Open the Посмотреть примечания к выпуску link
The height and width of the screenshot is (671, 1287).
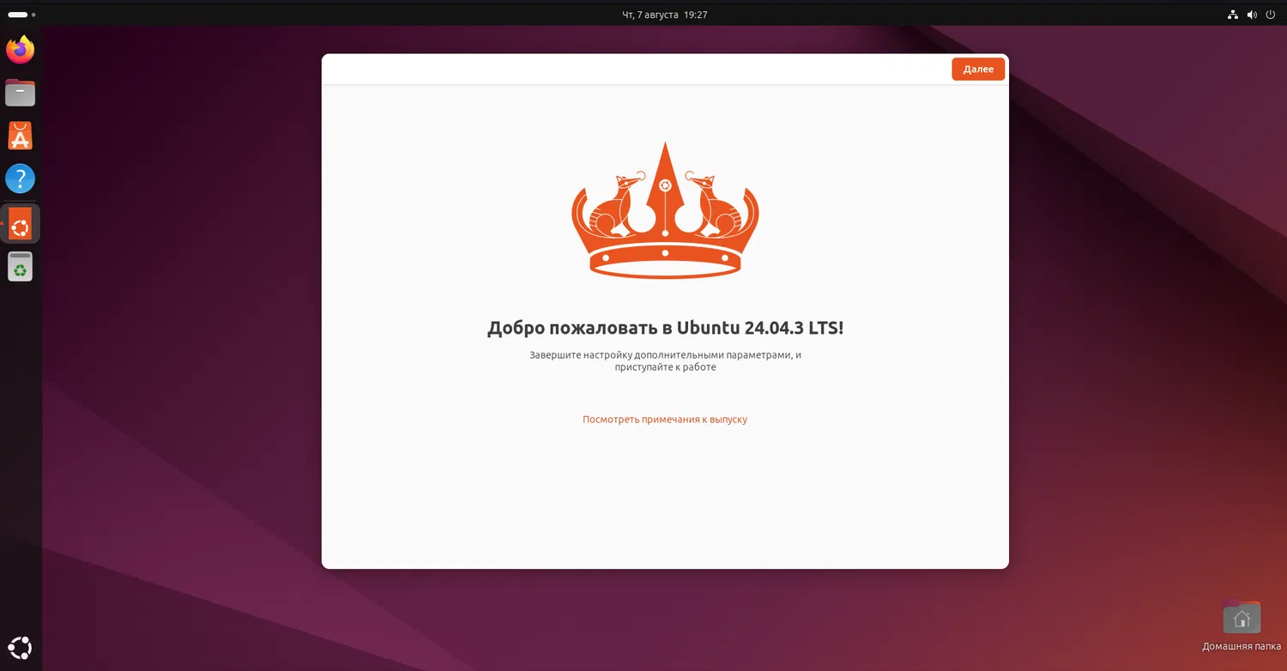click(x=665, y=420)
